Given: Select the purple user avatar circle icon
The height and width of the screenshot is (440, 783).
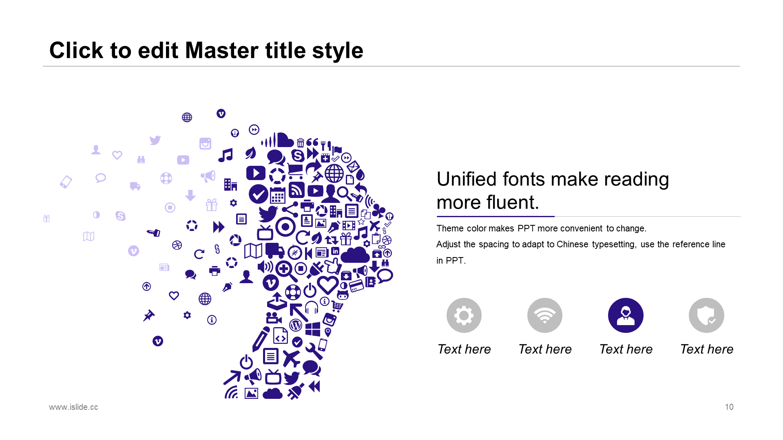Looking at the screenshot, I should tap(626, 315).
